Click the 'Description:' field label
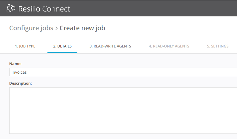Screen dimensions: 237x139 20,83
